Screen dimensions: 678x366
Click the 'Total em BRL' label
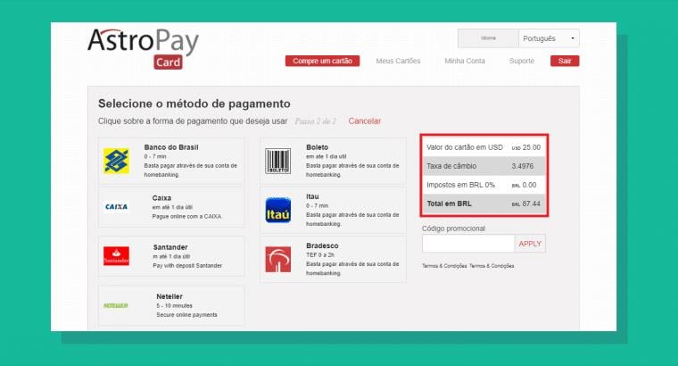(450, 204)
